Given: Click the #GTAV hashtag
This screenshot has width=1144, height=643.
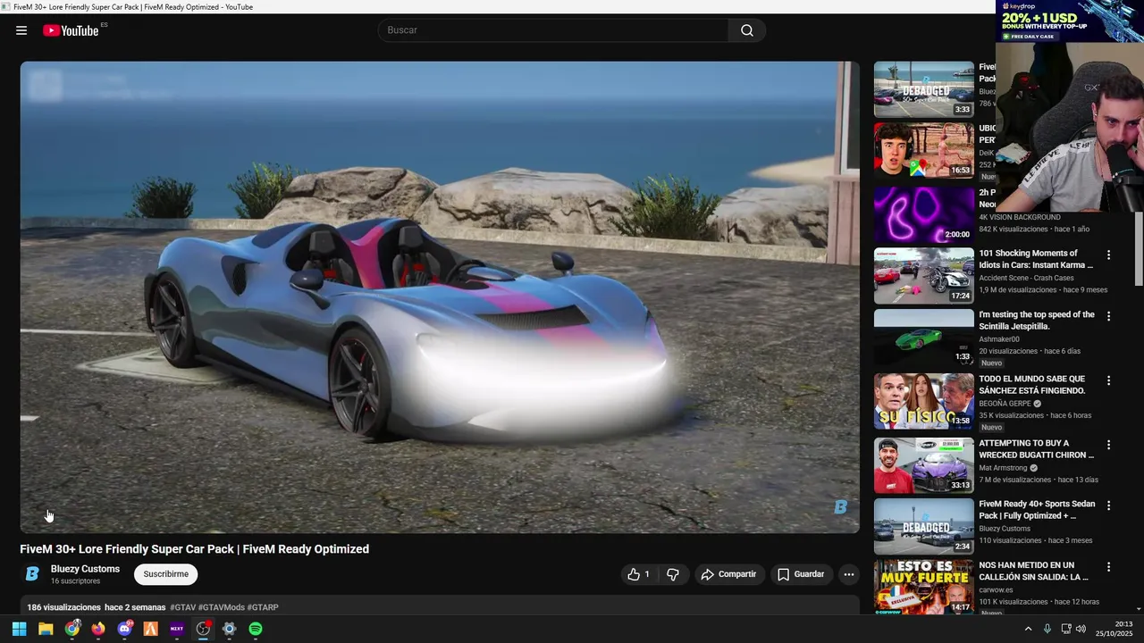Looking at the screenshot, I should [182, 607].
